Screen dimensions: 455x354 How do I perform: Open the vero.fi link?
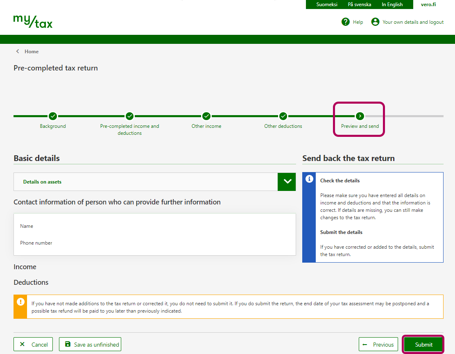428,5
